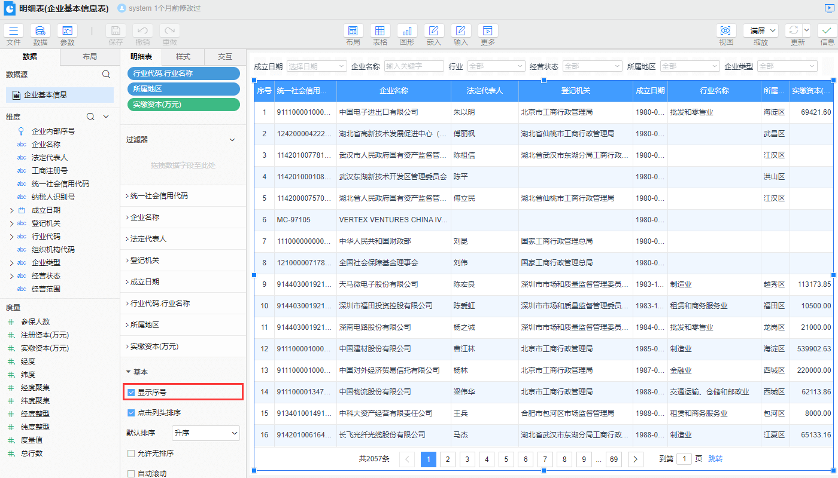Expand the 成立日期 dimension tree node
The image size is (838, 478).
(x=11, y=210)
